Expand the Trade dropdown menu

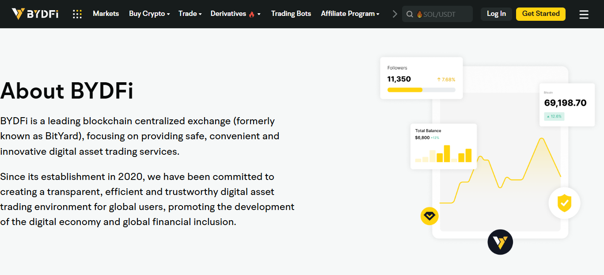coord(190,14)
